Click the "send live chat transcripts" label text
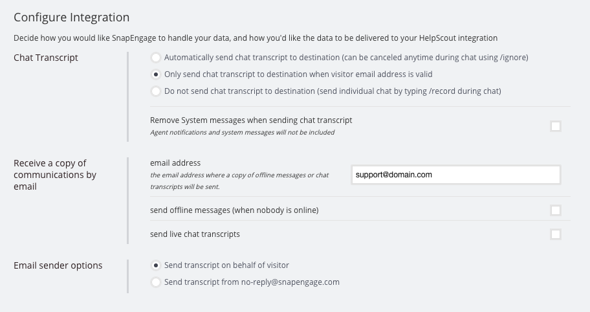This screenshot has width=590, height=312. click(195, 234)
